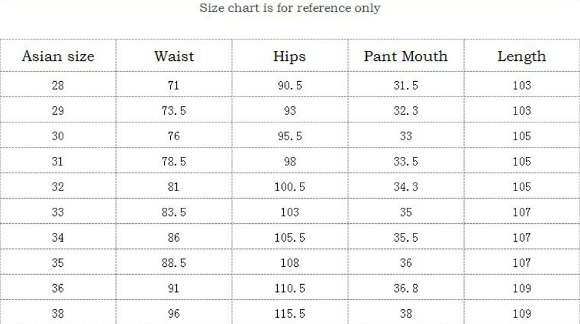Click pant mouth value 32.3
The width and height of the screenshot is (580, 324).
406,111
